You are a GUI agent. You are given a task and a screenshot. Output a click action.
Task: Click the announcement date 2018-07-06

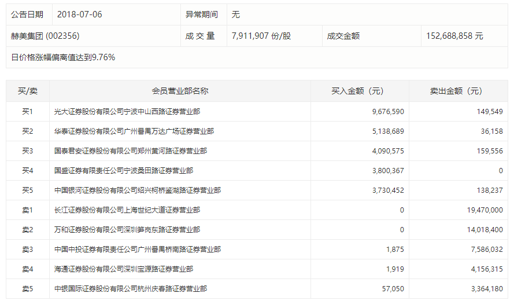(x=80, y=14)
